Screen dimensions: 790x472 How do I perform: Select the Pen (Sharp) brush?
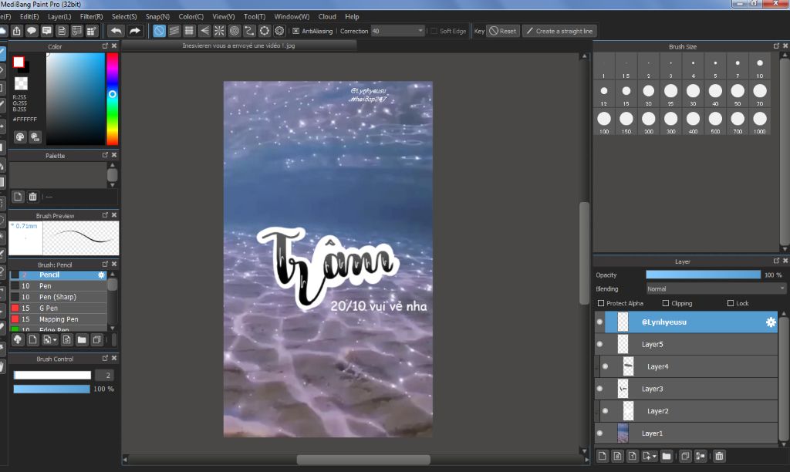point(58,297)
